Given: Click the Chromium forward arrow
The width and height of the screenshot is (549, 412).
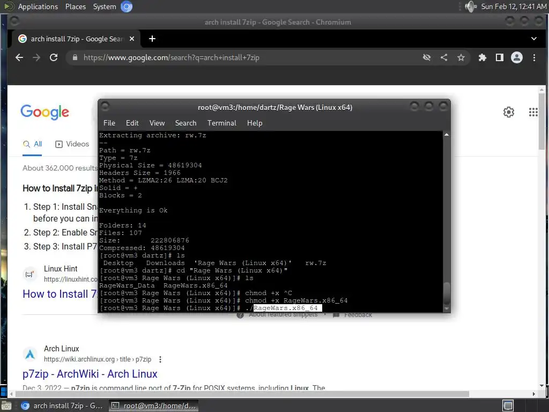Looking at the screenshot, I should click(36, 57).
